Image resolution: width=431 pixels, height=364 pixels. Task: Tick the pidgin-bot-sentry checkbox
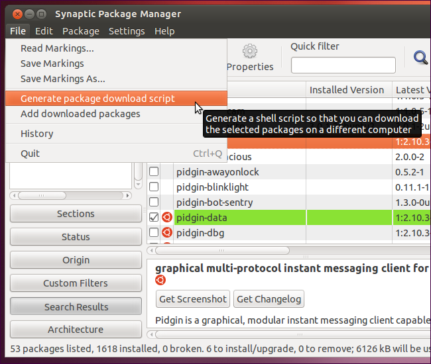(x=154, y=202)
